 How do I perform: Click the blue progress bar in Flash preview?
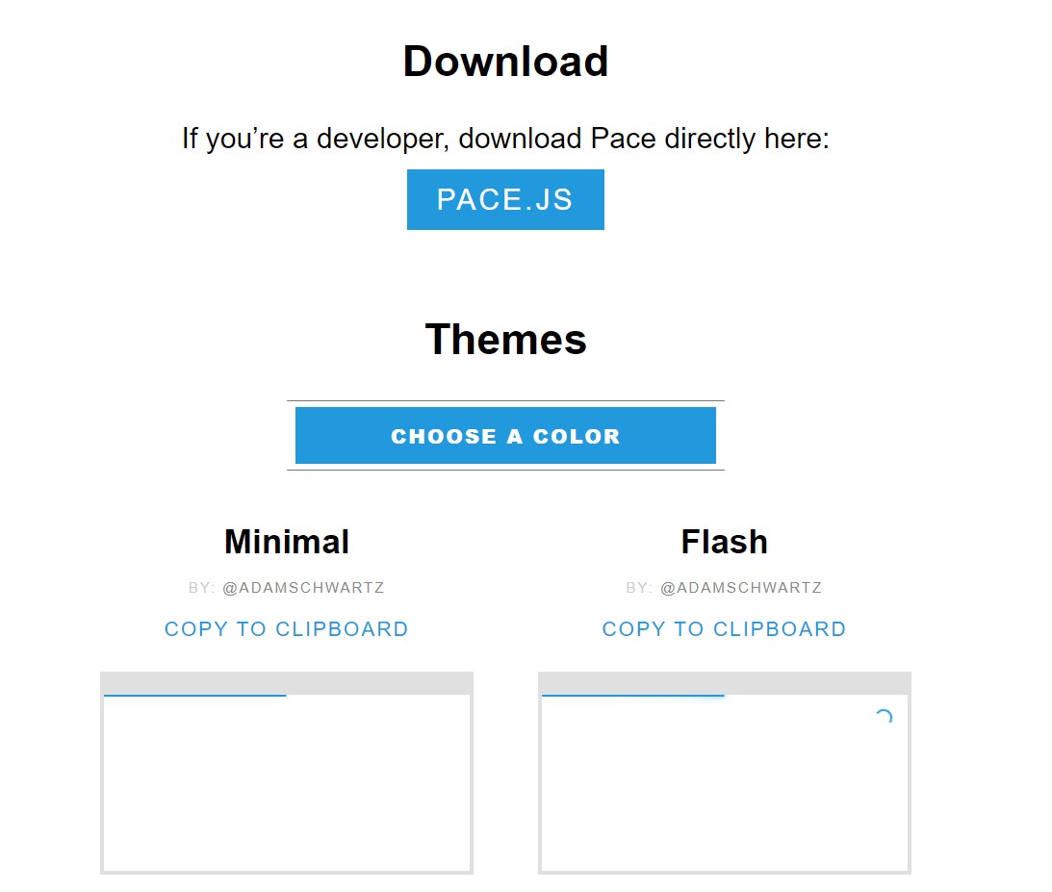point(632,695)
